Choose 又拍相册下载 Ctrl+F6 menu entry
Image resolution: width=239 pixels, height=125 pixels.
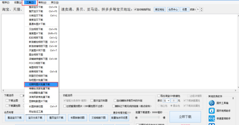pos(41,29)
